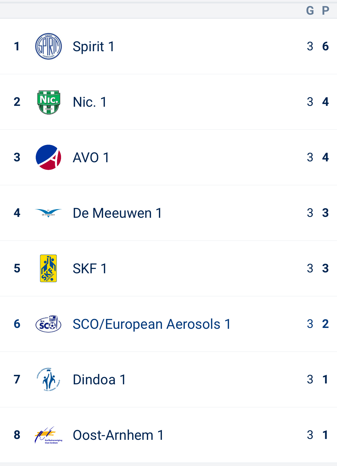This screenshot has width=337, height=466.
Task: View SKF 1 team details
Action: point(90,269)
